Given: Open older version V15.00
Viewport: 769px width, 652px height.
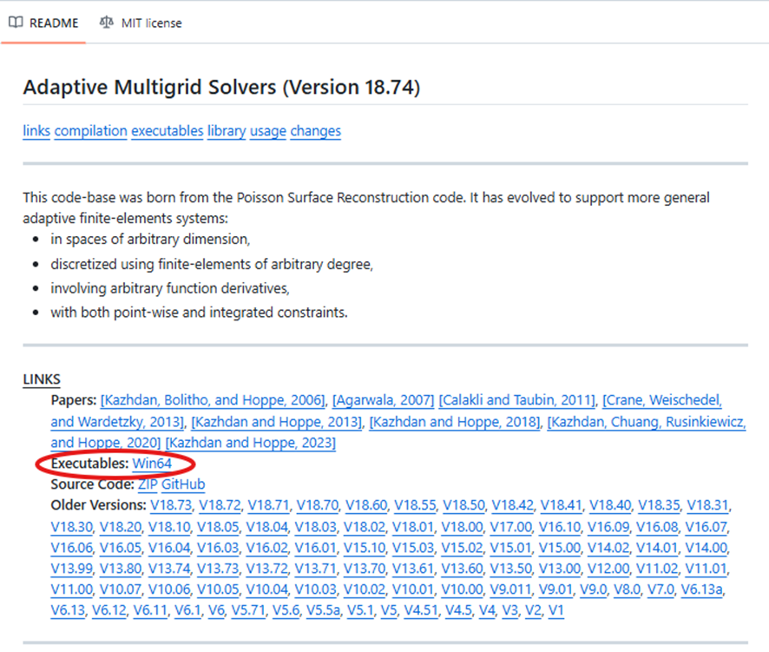Looking at the screenshot, I should [560, 548].
